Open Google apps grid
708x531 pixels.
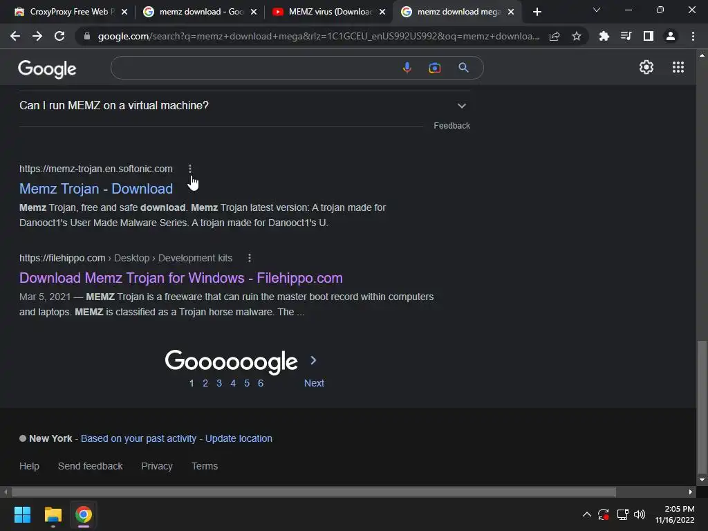tap(678, 67)
